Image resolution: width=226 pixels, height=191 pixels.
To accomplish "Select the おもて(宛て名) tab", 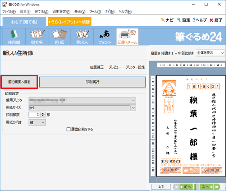I will click(x=24, y=22).
